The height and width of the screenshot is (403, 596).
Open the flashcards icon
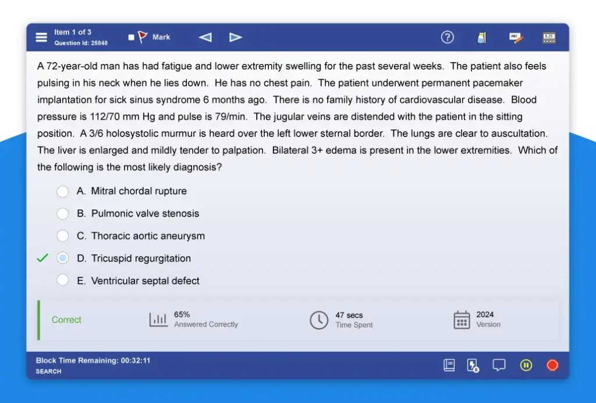coord(473,365)
